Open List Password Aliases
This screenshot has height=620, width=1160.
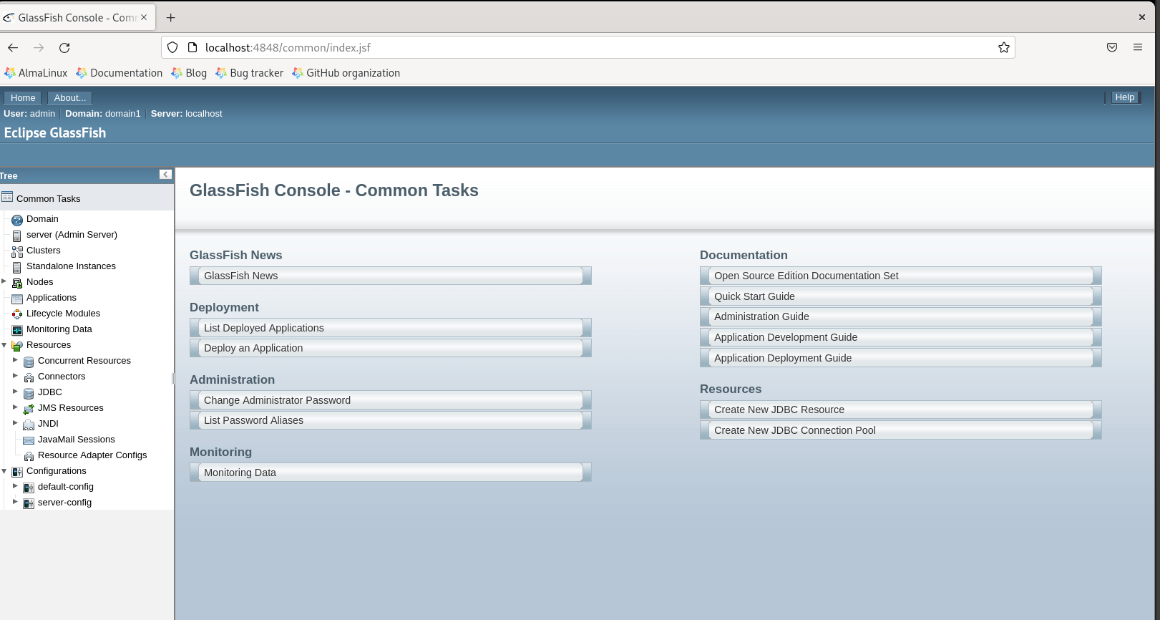pos(390,420)
